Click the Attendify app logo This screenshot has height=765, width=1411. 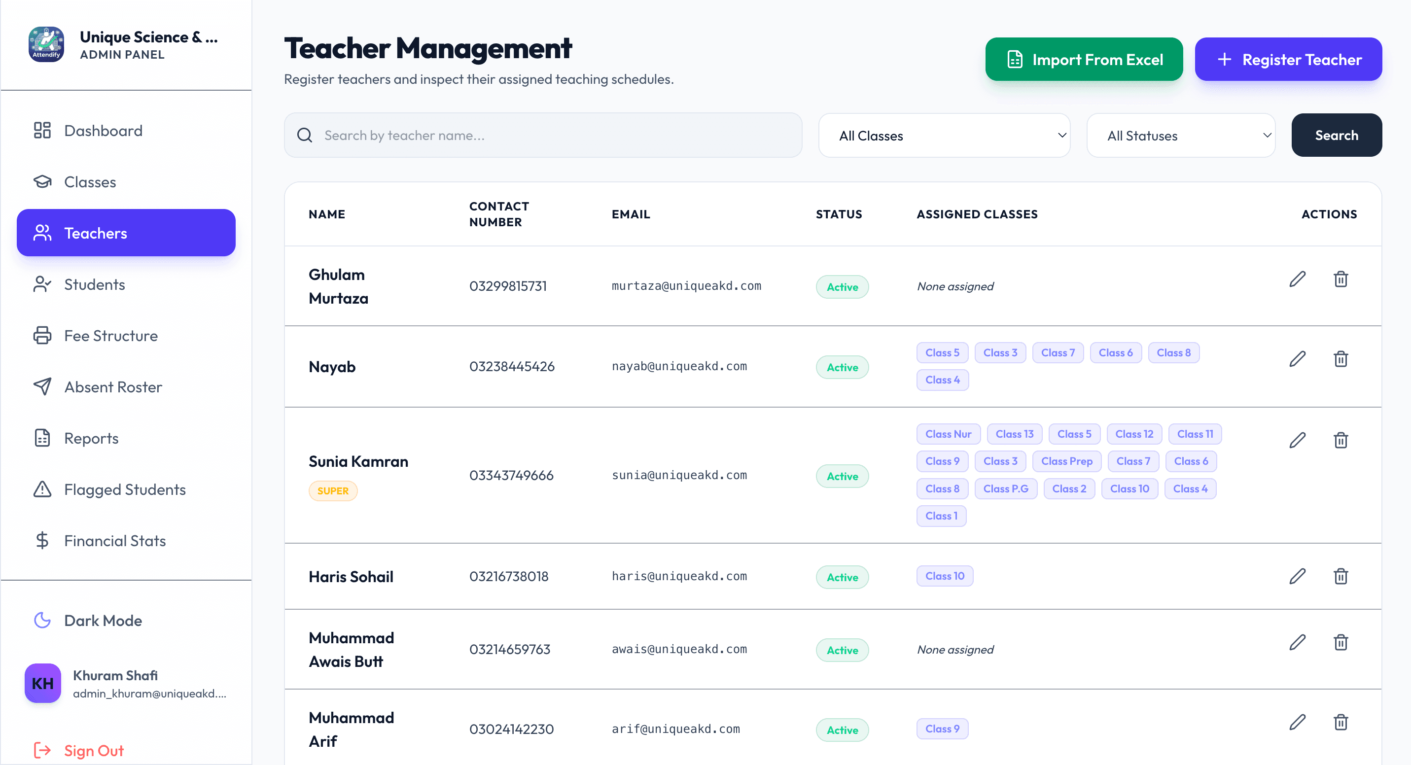pos(46,45)
